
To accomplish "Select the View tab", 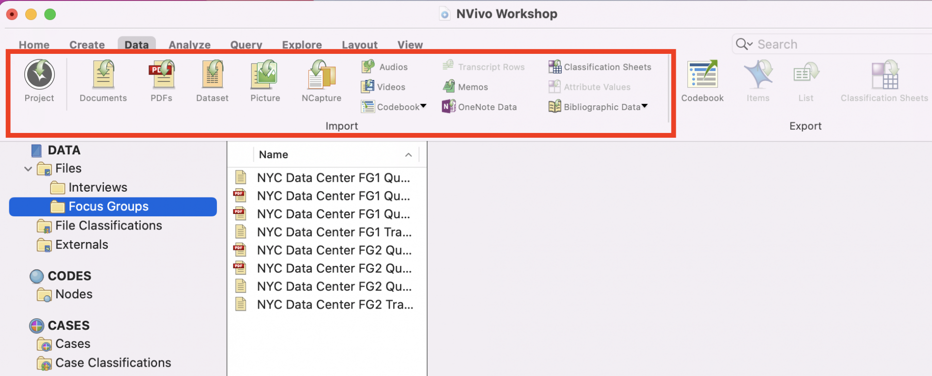I will [410, 45].
